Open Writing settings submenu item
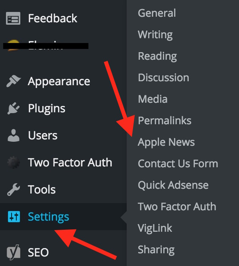239x266 pixels. [155, 35]
